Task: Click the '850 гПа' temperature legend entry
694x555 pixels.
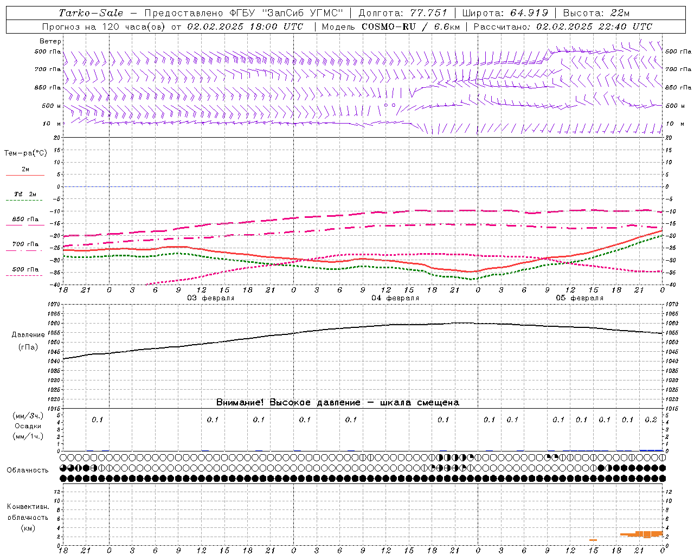Action: coord(25,220)
